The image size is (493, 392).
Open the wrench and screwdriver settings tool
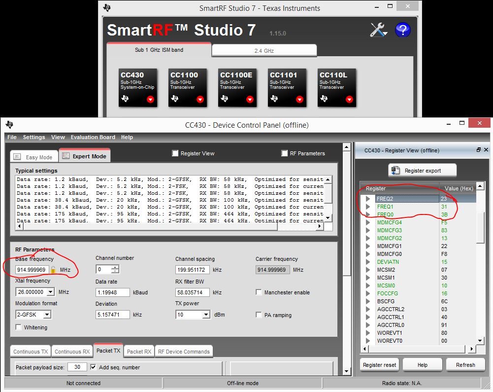[378, 30]
